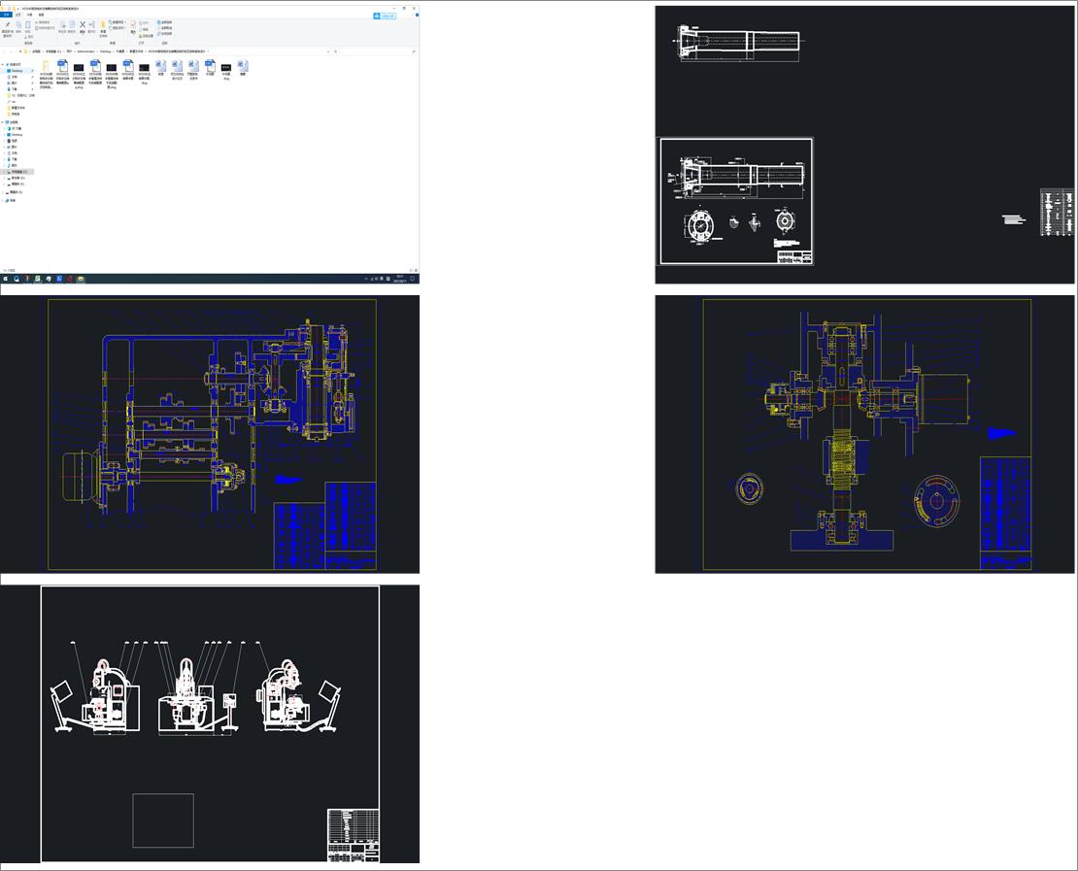Click the pin to Quick access ribbon icon

[x=8, y=24]
